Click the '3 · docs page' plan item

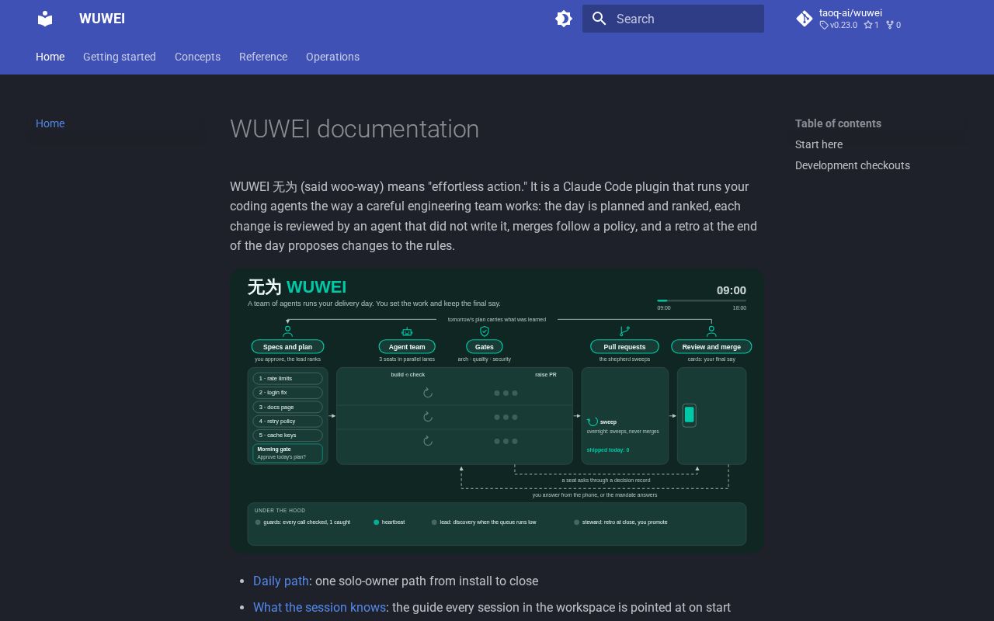coord(287,407)
